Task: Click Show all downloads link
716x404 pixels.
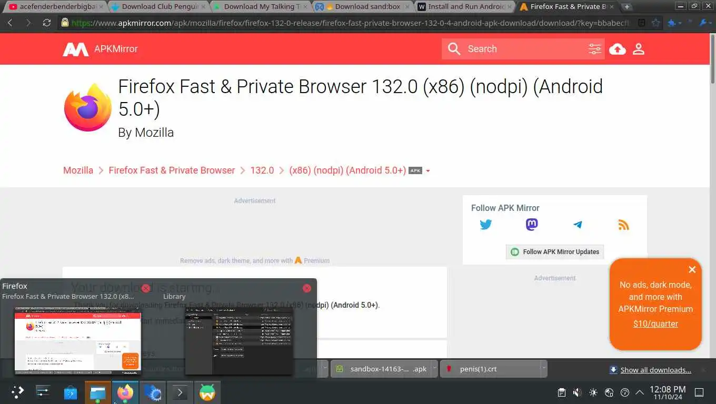Action: (655, 370)
